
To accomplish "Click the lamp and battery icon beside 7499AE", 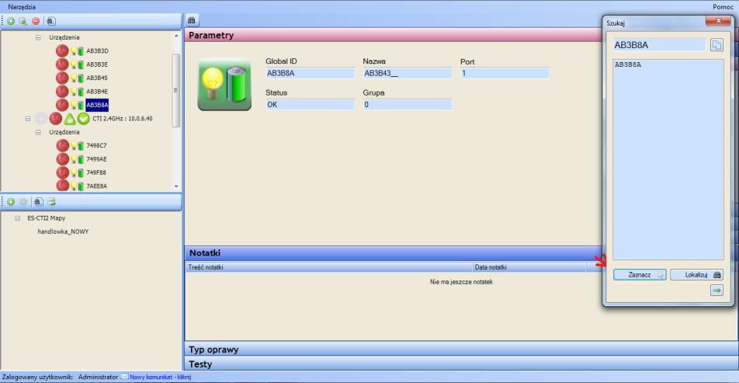I will pos(78,159).
